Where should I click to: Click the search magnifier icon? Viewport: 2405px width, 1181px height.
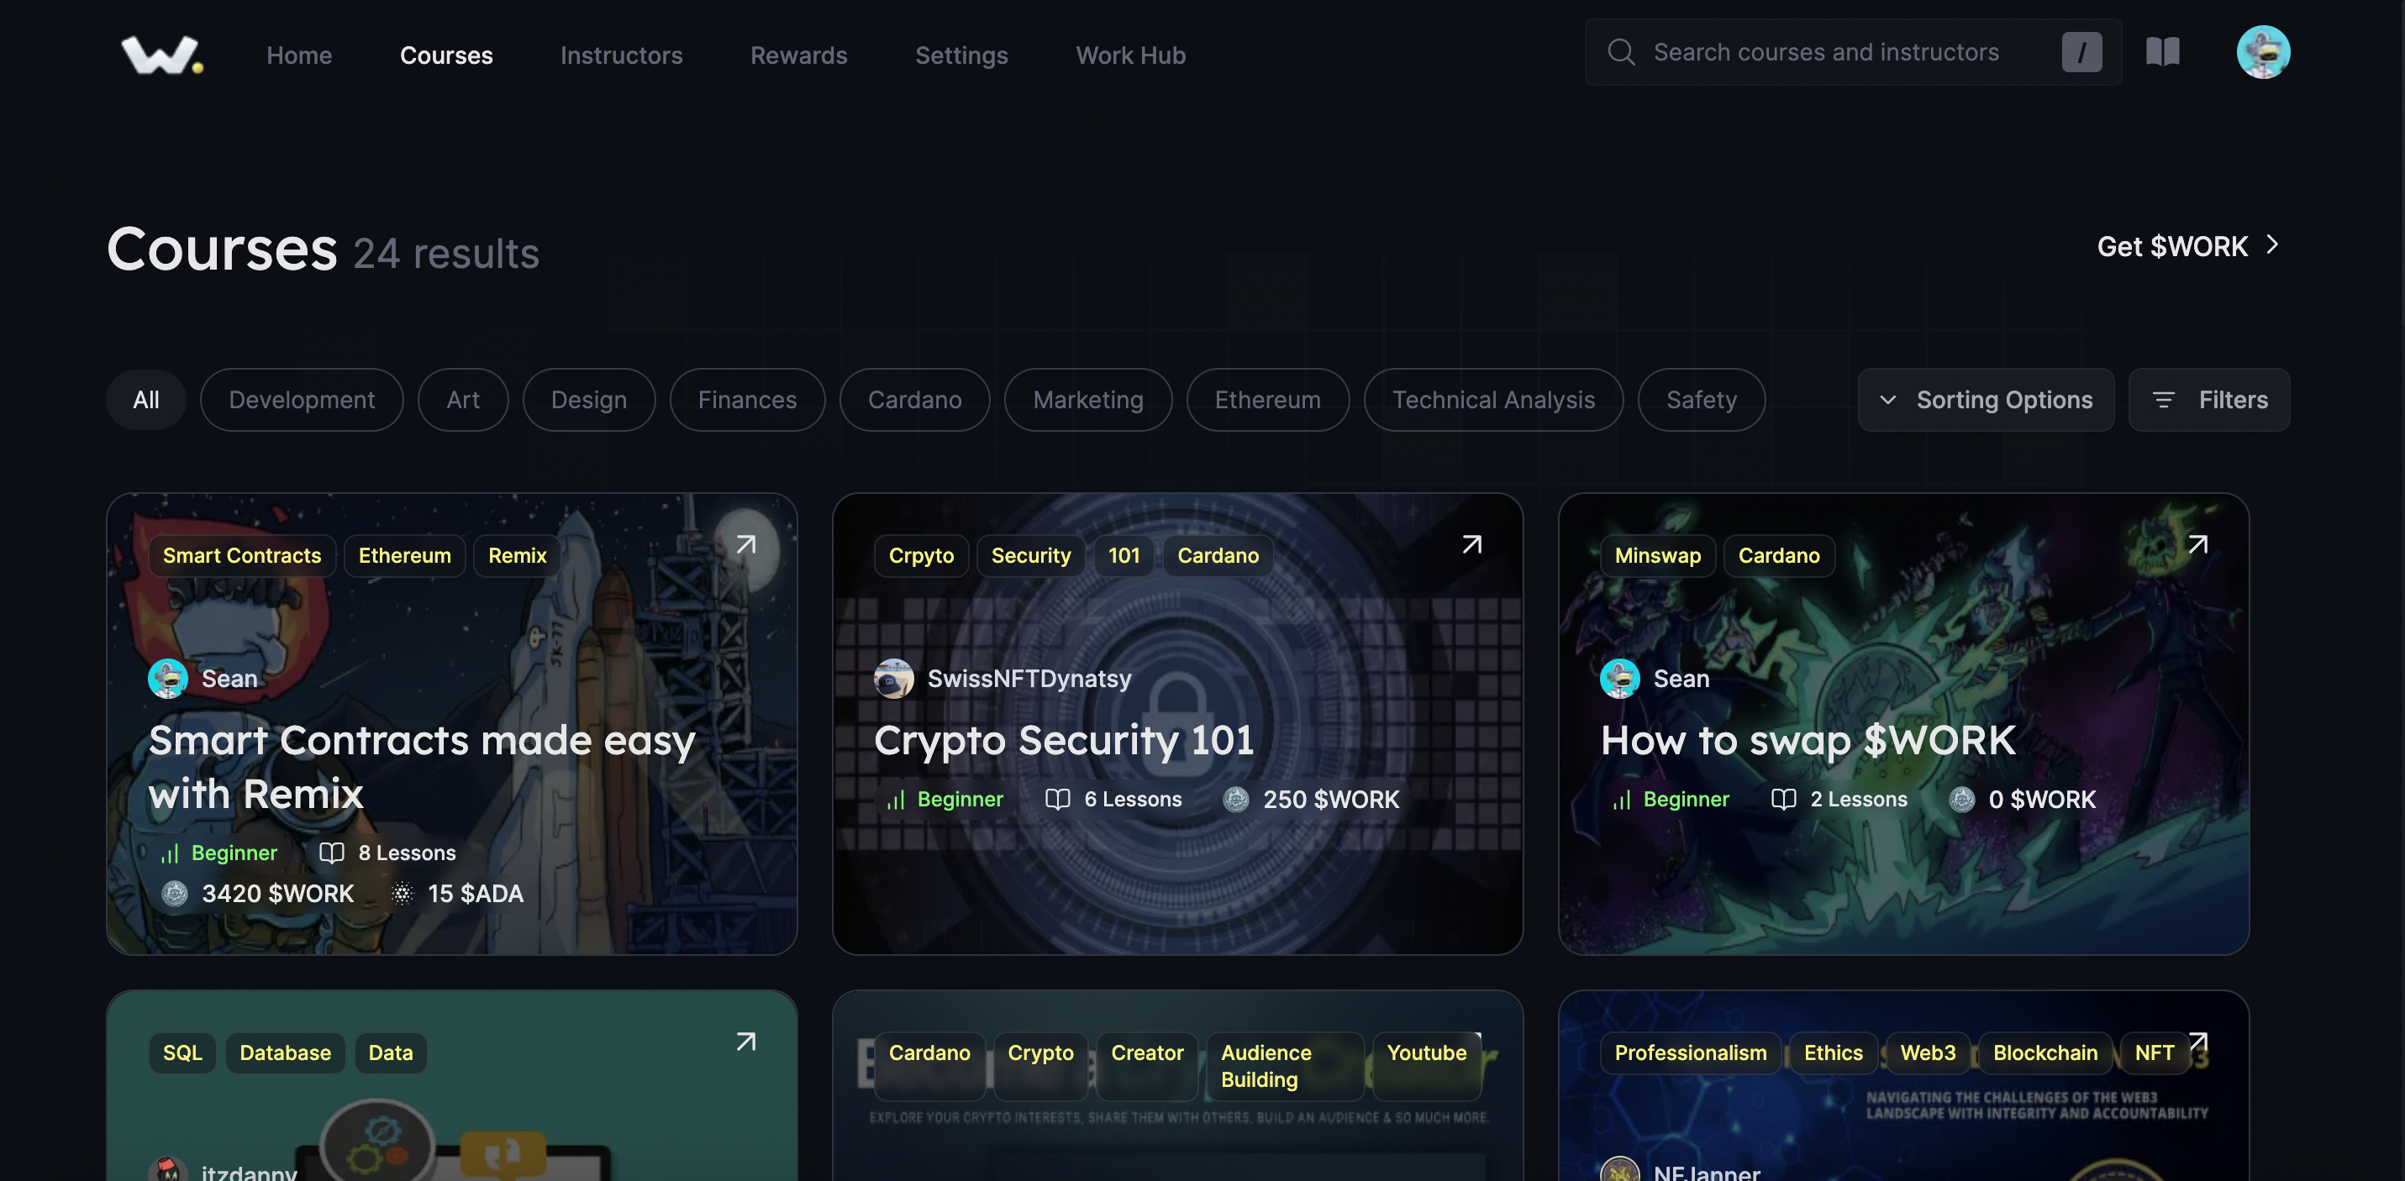coord(1621,52)
